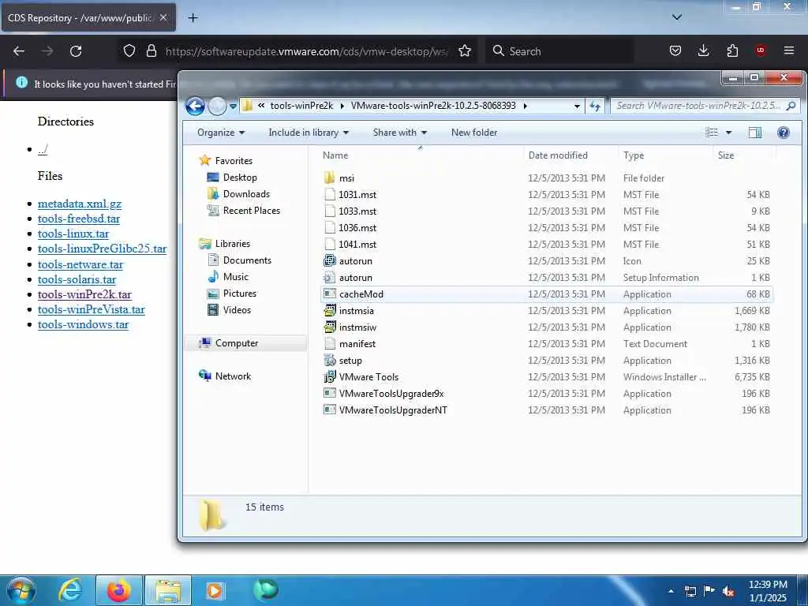Click the New folder button

click(474, 133)
